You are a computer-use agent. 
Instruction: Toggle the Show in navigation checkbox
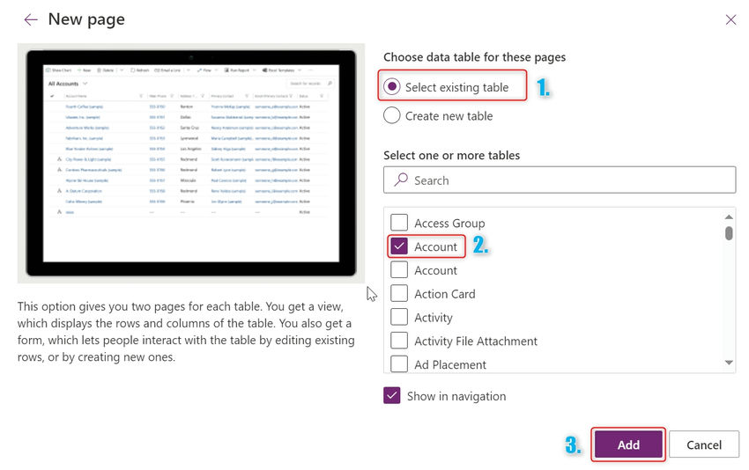(x=392, y=395)
